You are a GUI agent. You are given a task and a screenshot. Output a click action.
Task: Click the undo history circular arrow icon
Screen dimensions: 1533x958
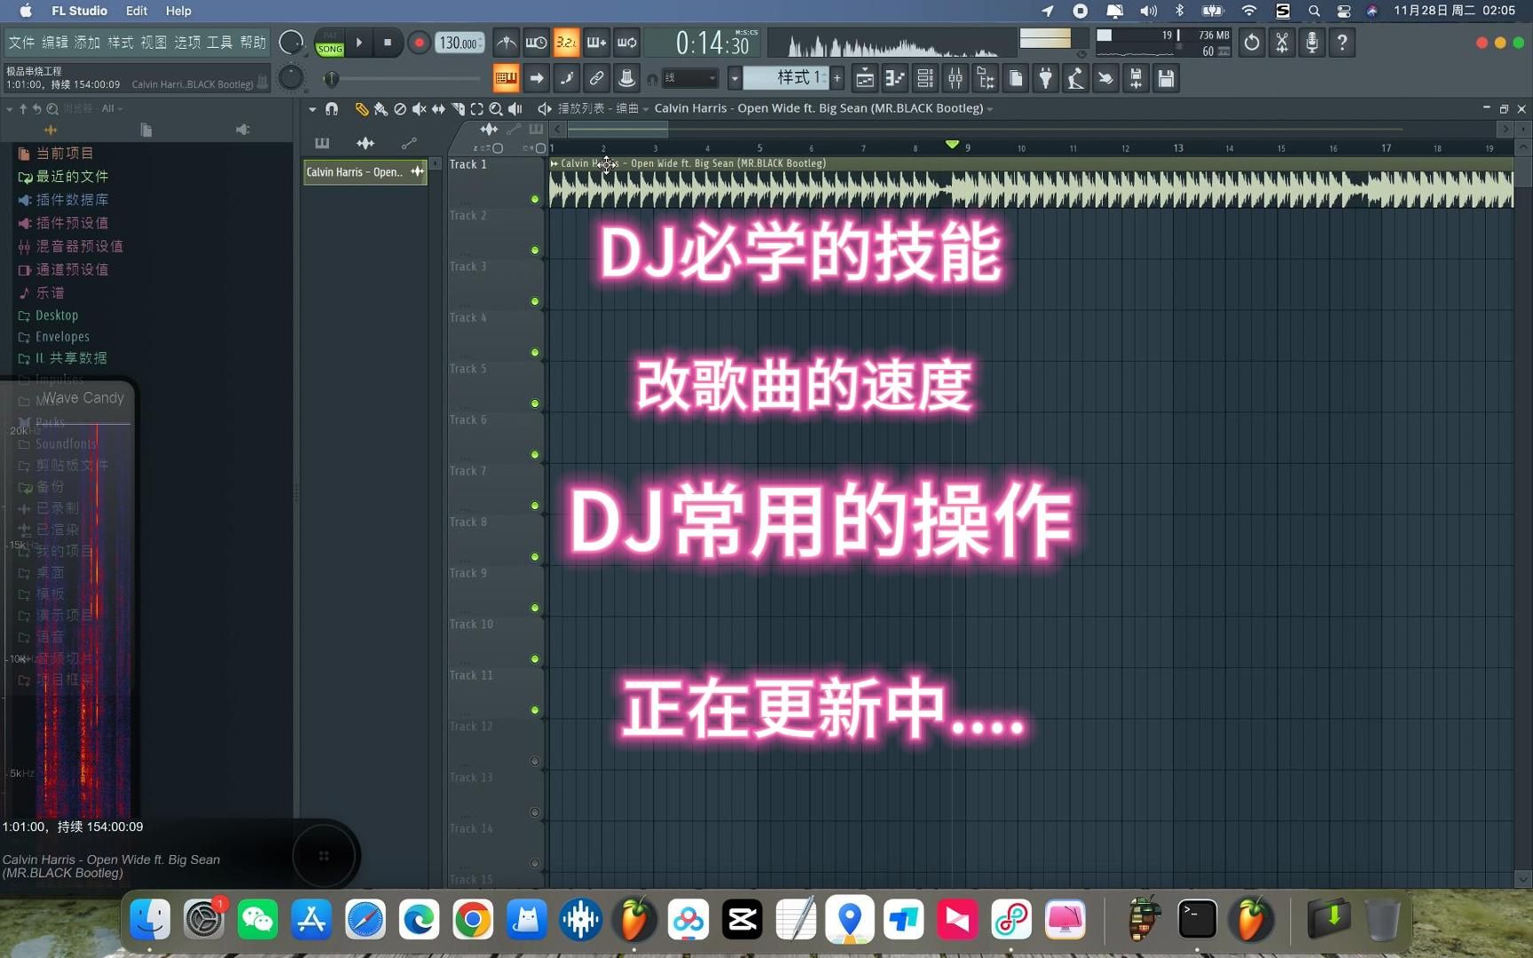pos(1252,43)
